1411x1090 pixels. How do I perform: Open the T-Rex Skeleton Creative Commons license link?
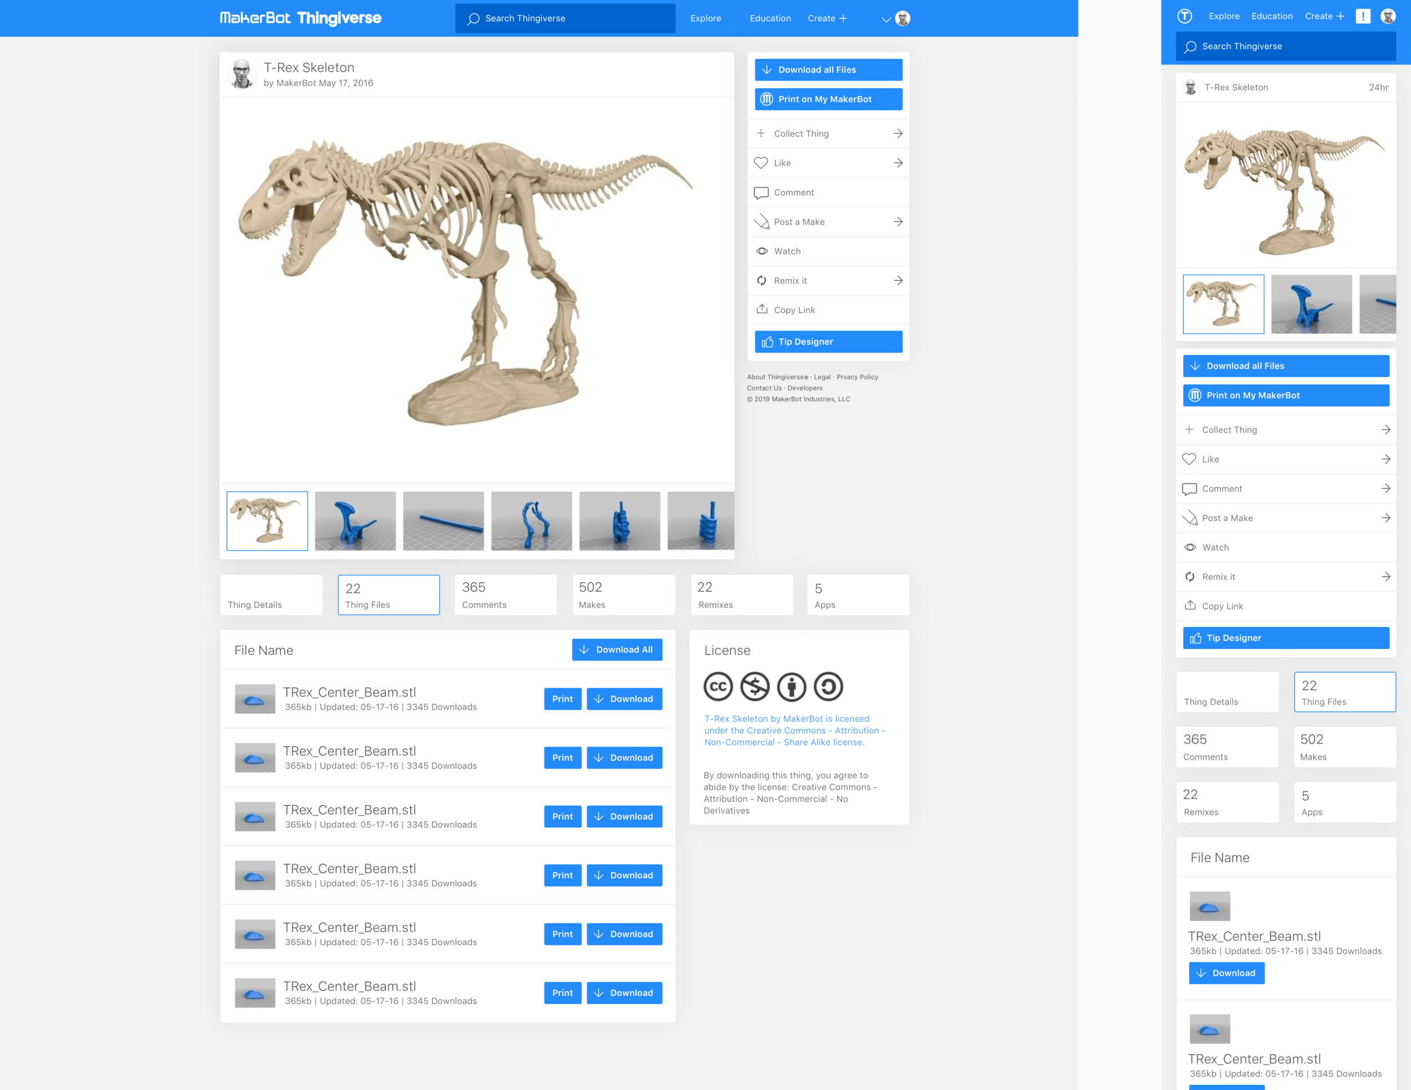coord(795,731)
